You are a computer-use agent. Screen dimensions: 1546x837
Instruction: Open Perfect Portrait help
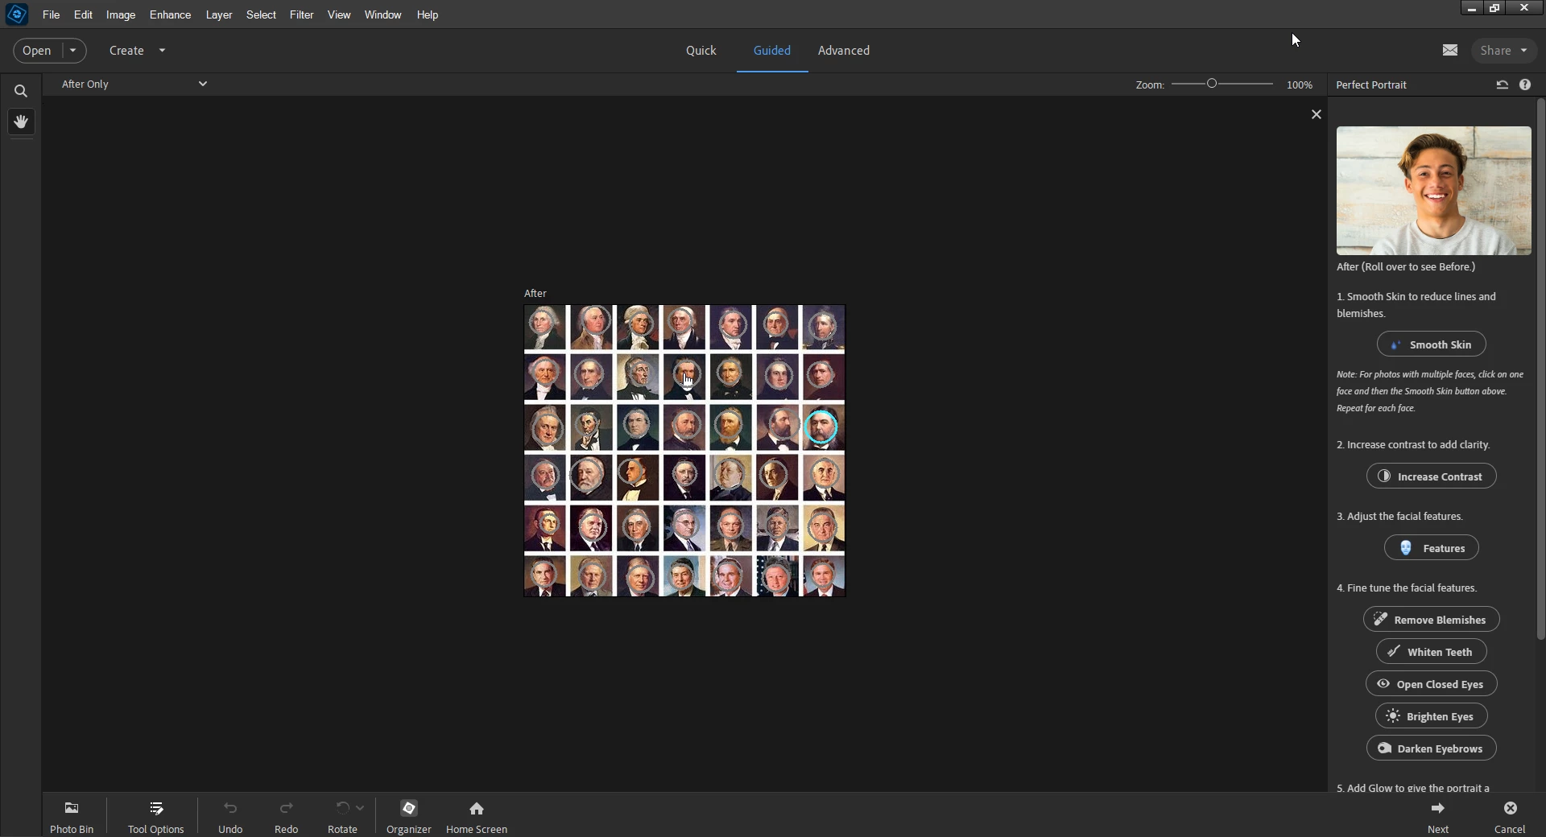point(1525,85)
